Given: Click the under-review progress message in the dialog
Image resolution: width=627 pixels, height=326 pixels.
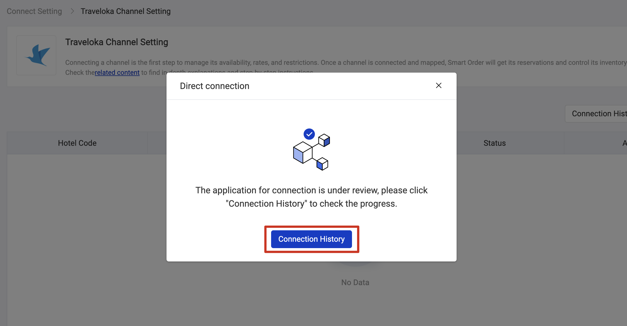Looking at the screenshot, I should [x=311, y=197].
